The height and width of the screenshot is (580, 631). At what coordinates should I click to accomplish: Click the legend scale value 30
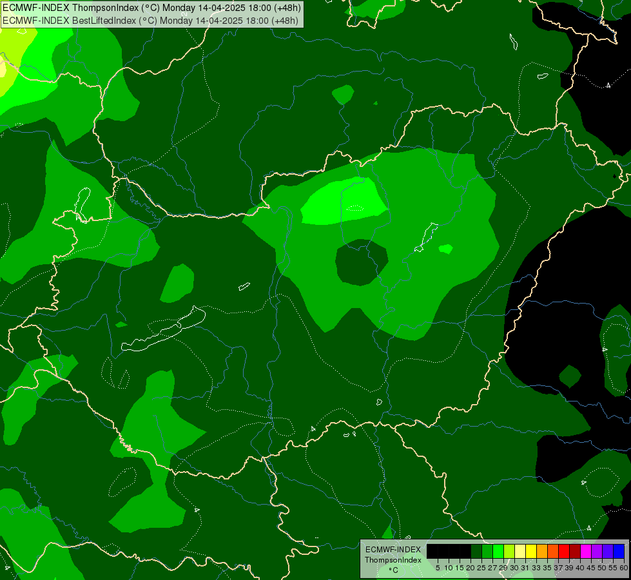pyautogui.click(x=514, y=568)
